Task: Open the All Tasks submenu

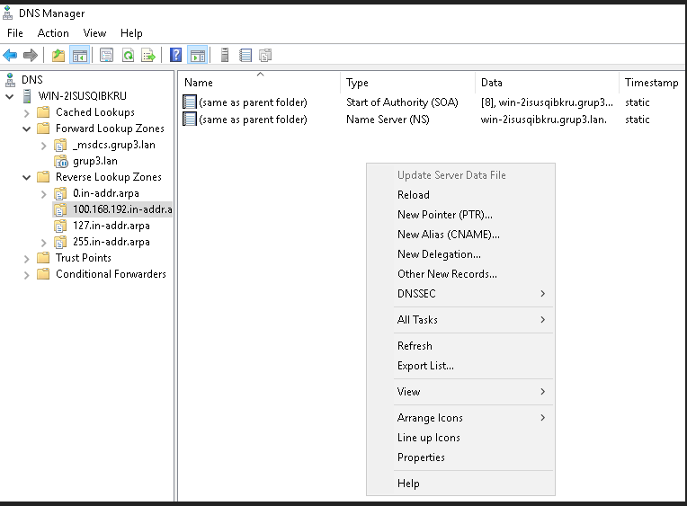Action: (460, 320)
